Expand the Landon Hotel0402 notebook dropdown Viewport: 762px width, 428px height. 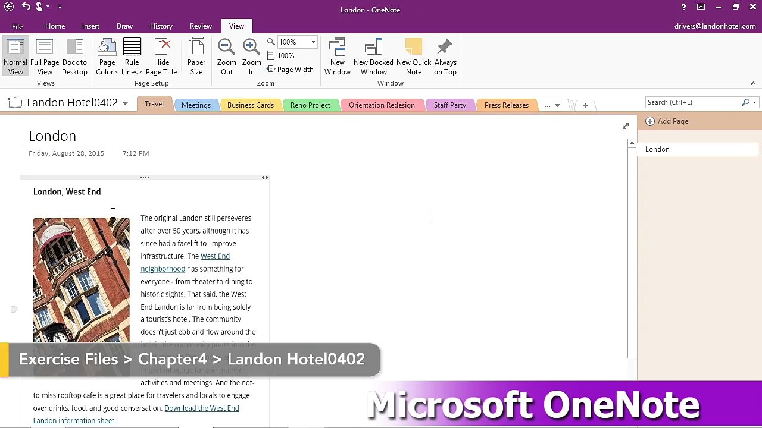tap(125, 103)
